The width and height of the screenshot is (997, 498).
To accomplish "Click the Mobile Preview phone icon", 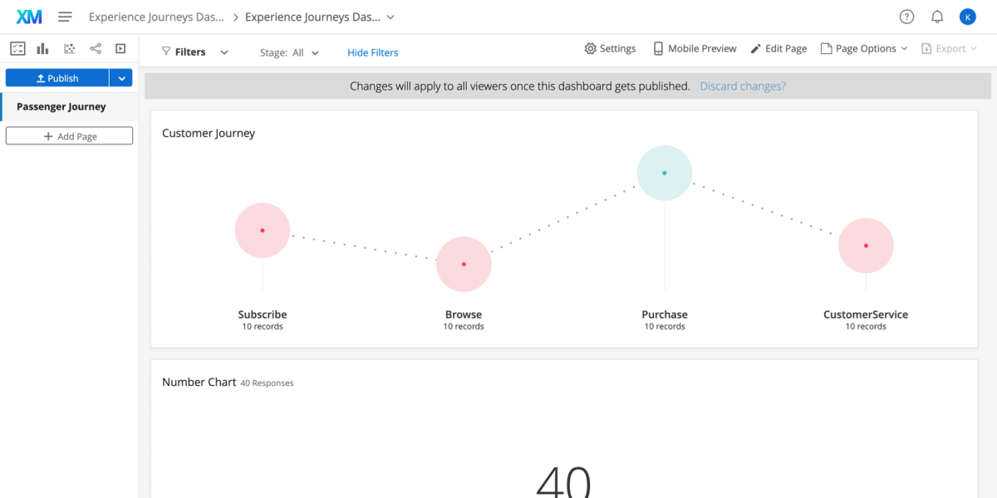I will pos(658,48).
